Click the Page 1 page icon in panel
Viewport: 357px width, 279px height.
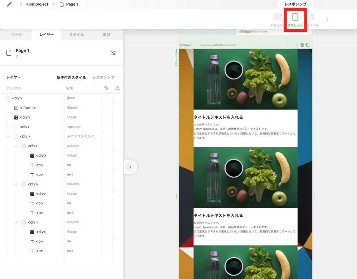9,53
